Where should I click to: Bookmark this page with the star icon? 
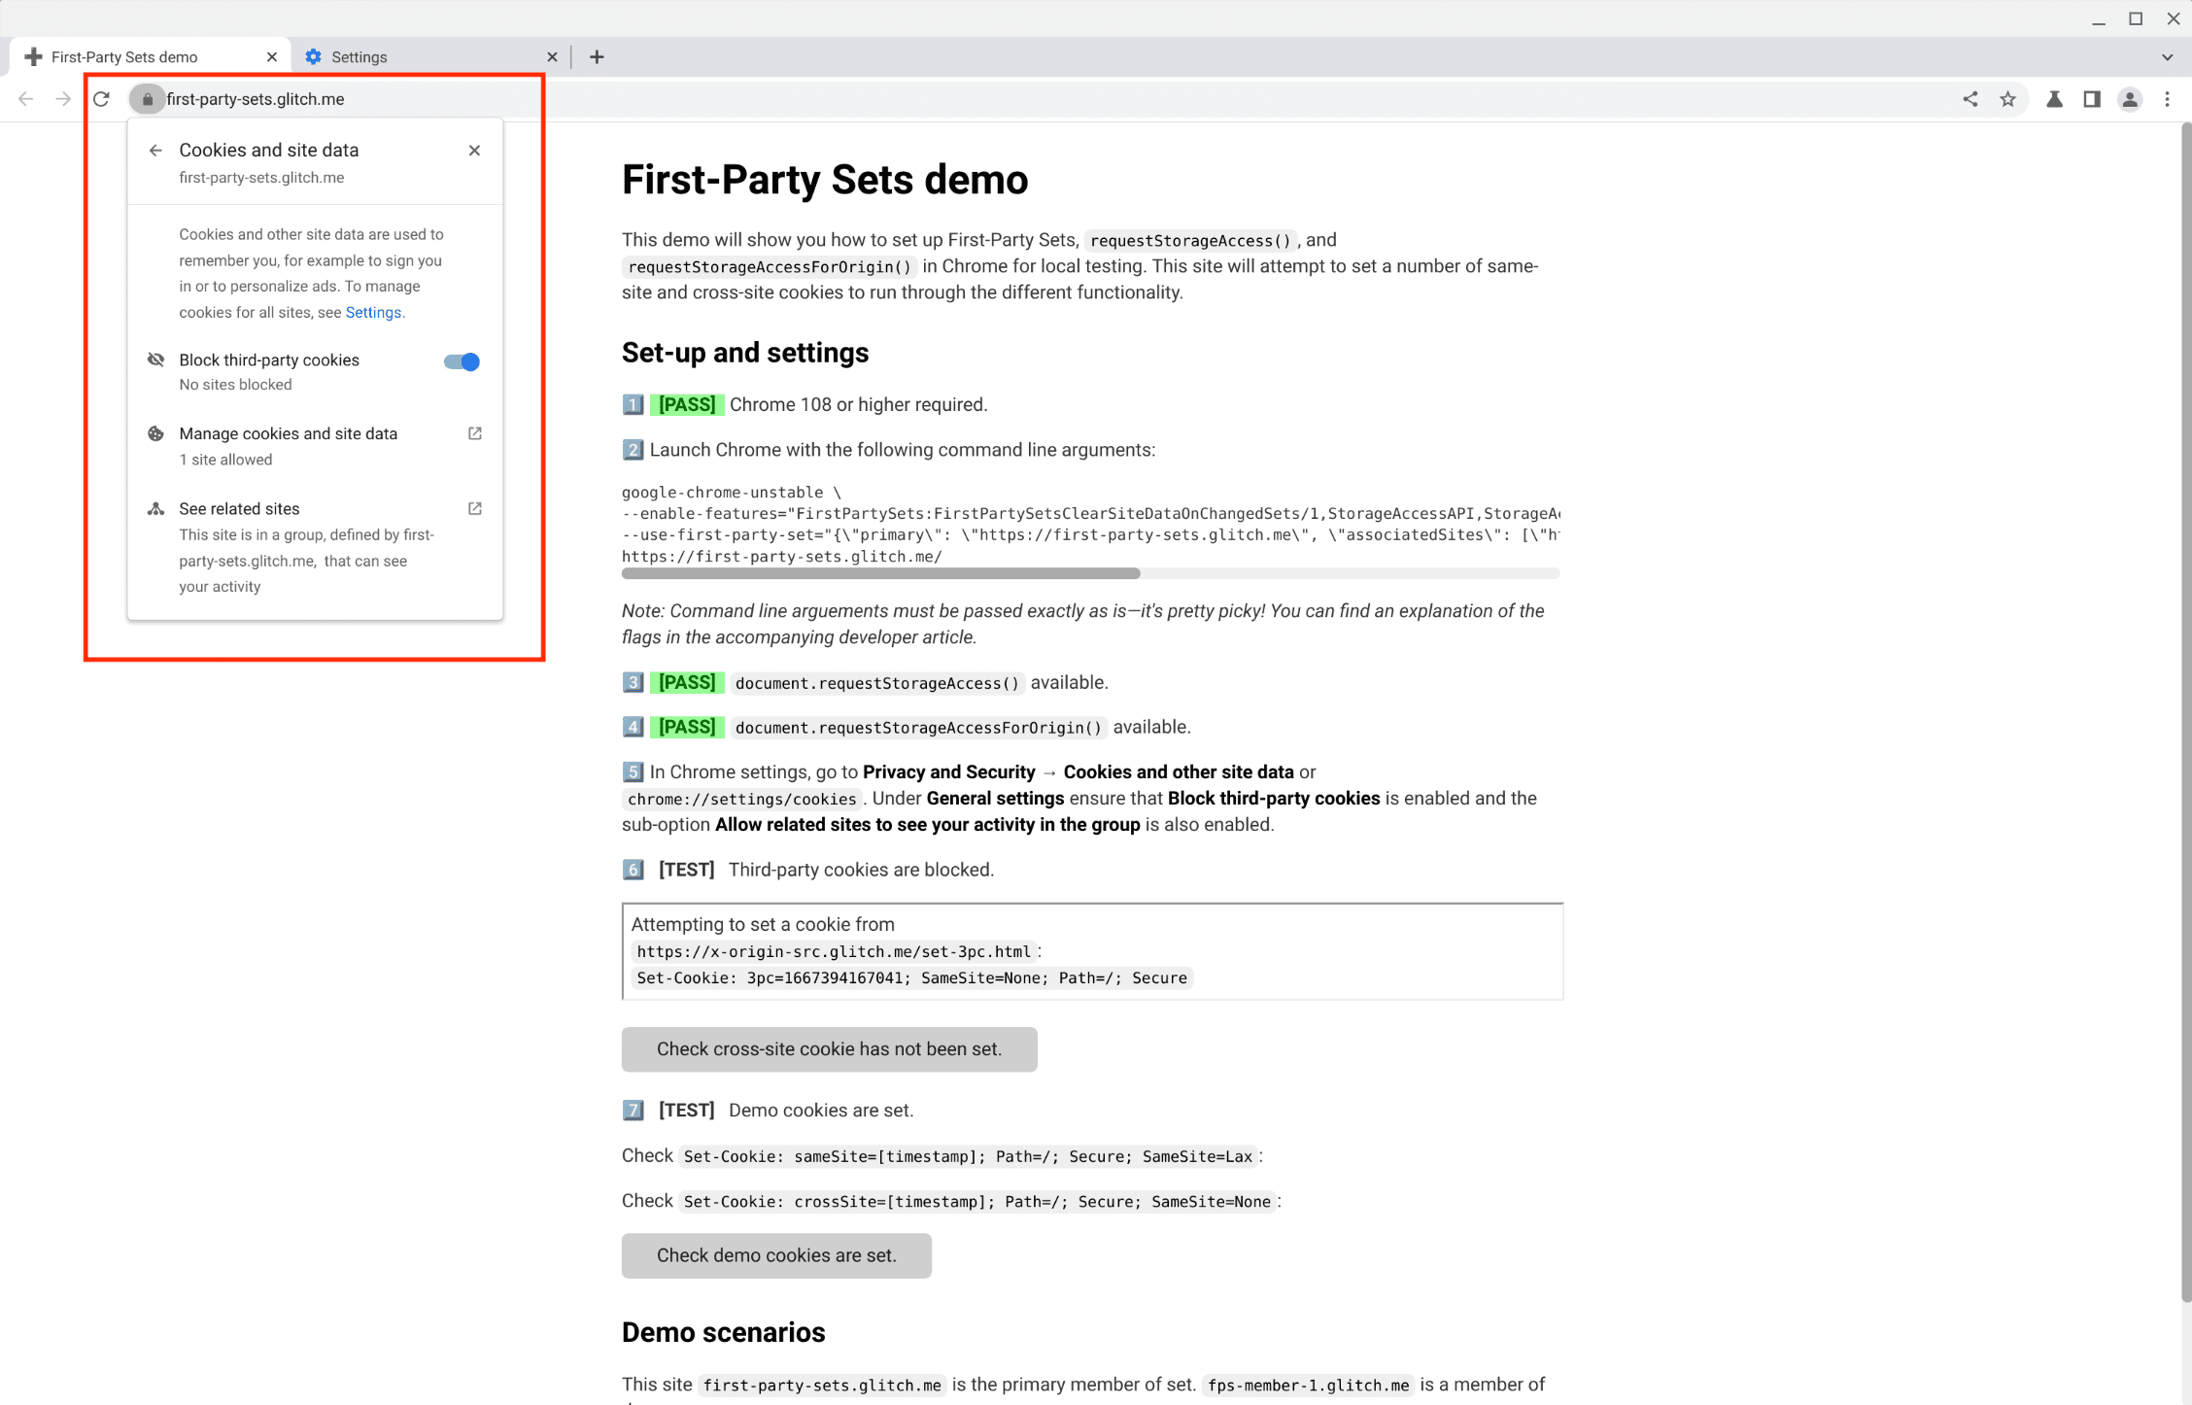click(2007, 99)
